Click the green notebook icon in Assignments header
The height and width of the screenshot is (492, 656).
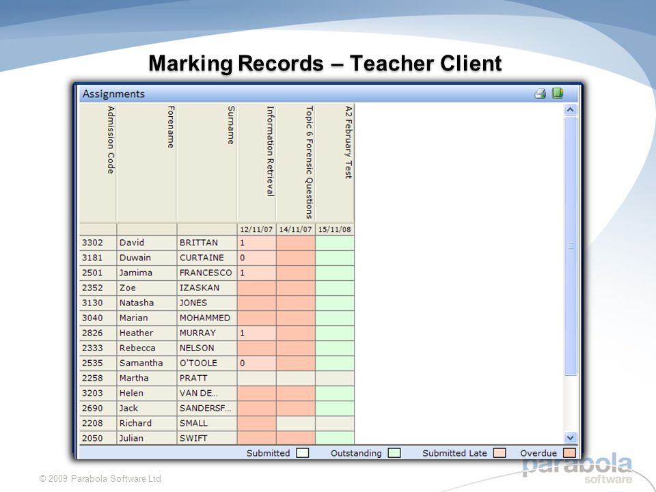click(x=558, y=93)
